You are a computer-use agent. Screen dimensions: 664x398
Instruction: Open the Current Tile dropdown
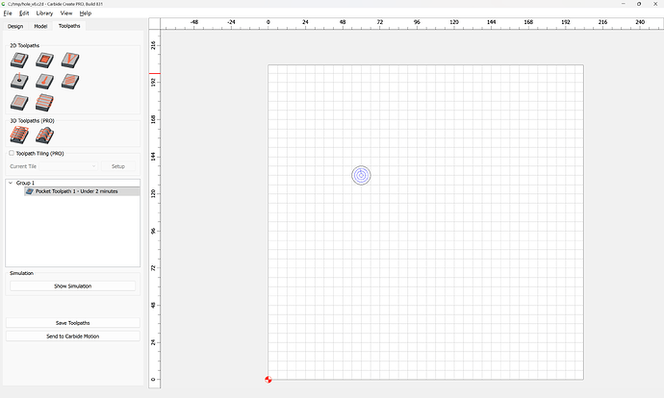53,166
